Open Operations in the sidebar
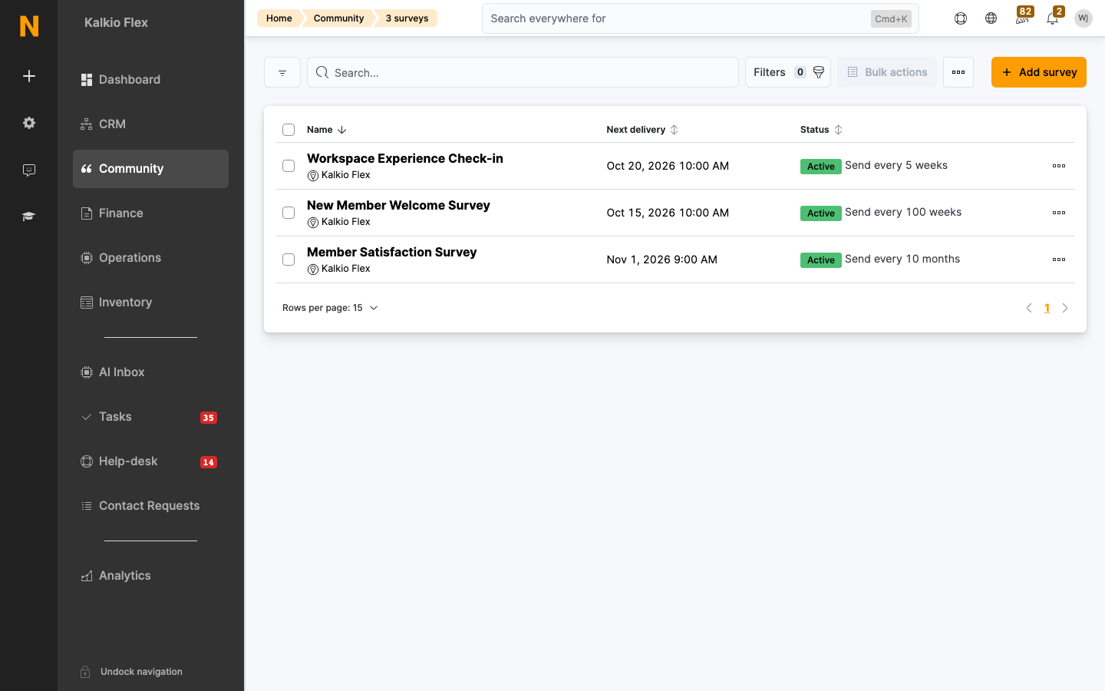This screenshot has height=691, width=1105. tap(150, 258)
